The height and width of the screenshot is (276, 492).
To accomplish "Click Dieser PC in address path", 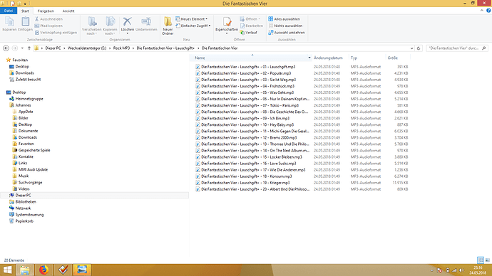I will (53, 48).
